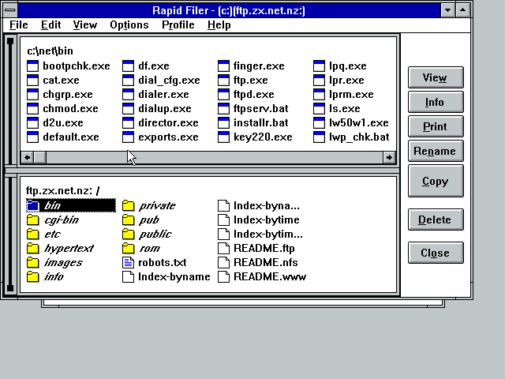Select the public folder icon
Viewport: 505px width, 379px height.
click(128, 234)
